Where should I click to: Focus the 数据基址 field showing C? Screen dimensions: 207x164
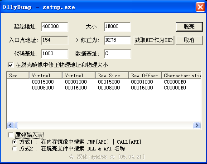point(117,54)
